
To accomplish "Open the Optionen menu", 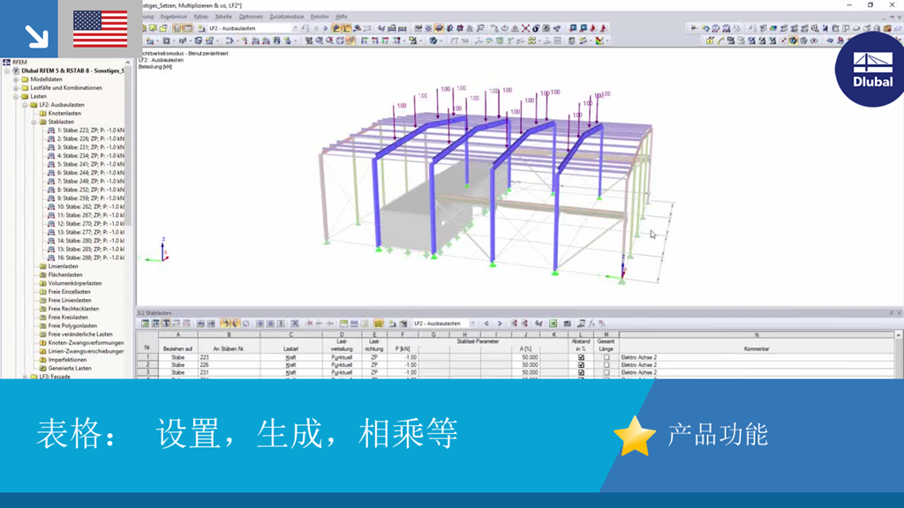I will click(x=251, y=17).
